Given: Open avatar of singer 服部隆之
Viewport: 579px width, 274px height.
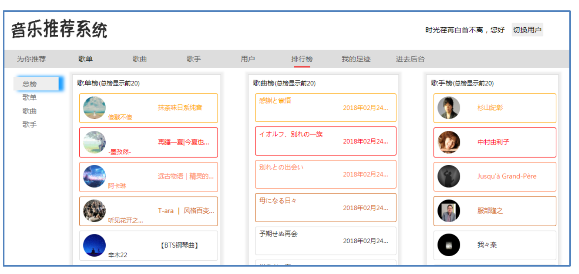Looking at the screenshot, I should point(449,211).
